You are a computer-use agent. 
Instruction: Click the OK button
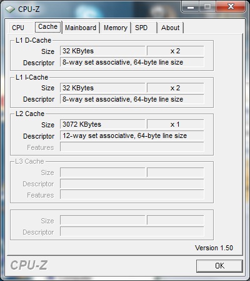tap(219, 266)
